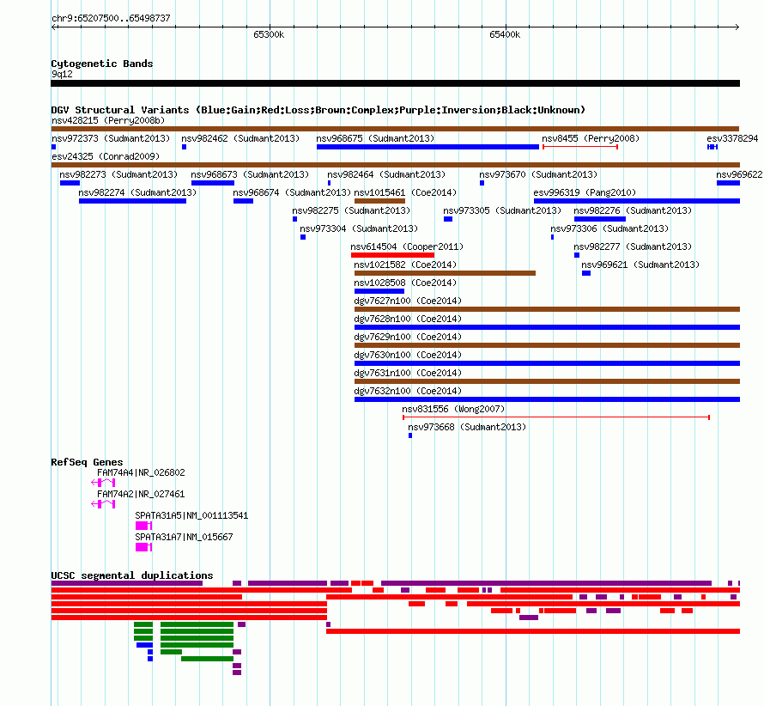Select the nsv8455 (Perry2008) loss variant
Image resolution: width=764 pixels, height=706 pixels.
click(x=580, y=147)
